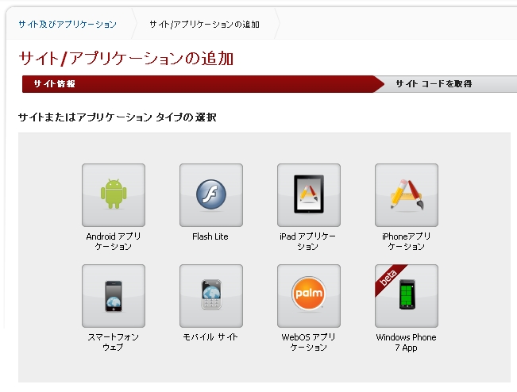Click the 'モバイル サイト' text label

[210, 337]
